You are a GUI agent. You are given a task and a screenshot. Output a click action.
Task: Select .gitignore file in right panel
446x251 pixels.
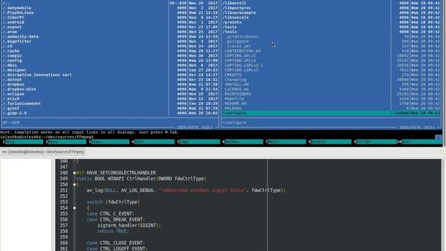click(x=237, y=41)
